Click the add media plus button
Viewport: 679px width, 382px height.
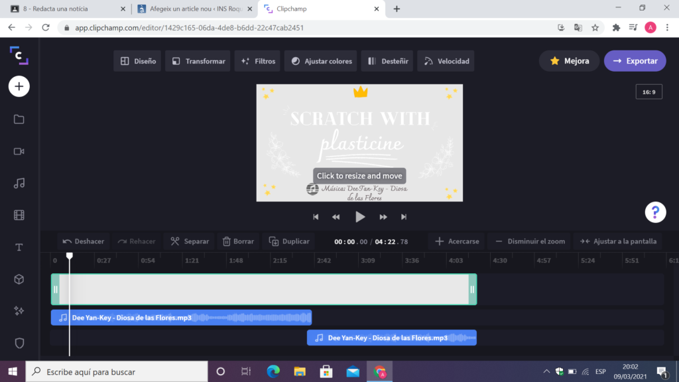coord(19,86)
